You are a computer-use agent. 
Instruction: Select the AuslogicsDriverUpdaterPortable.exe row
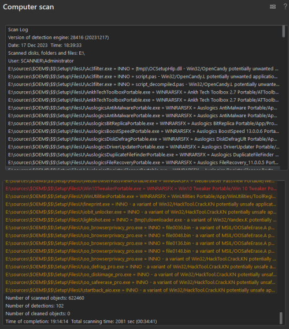click(x=144, y=147)
